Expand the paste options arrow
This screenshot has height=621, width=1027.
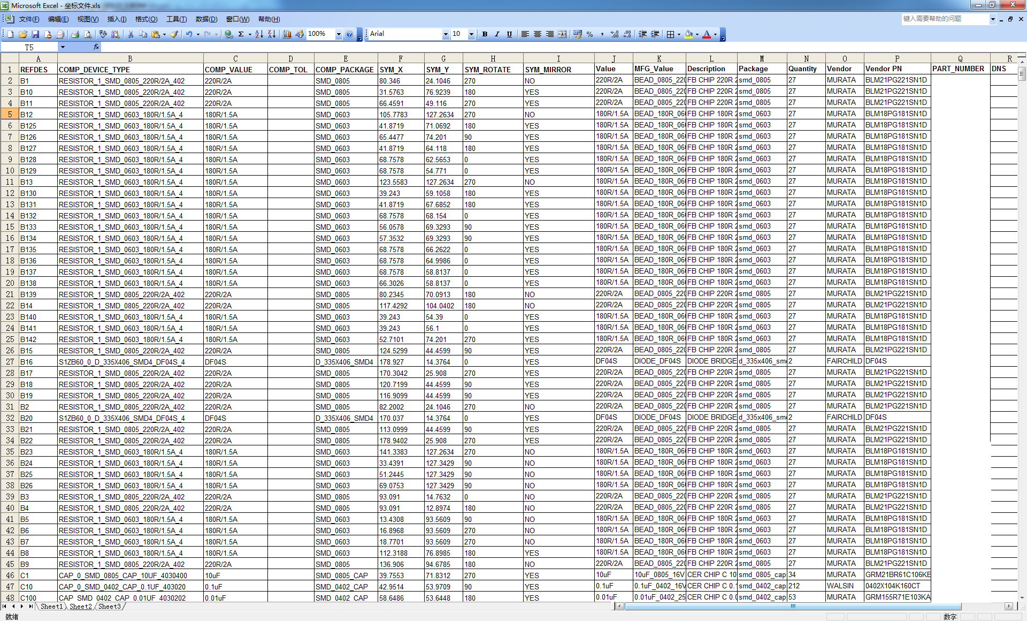click(164, 34)
